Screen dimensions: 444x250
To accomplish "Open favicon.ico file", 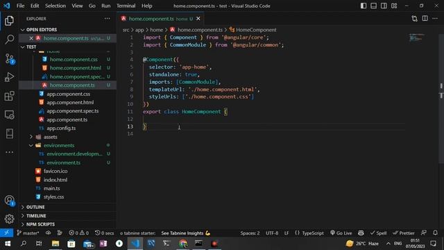I will [x=55, y=171].
